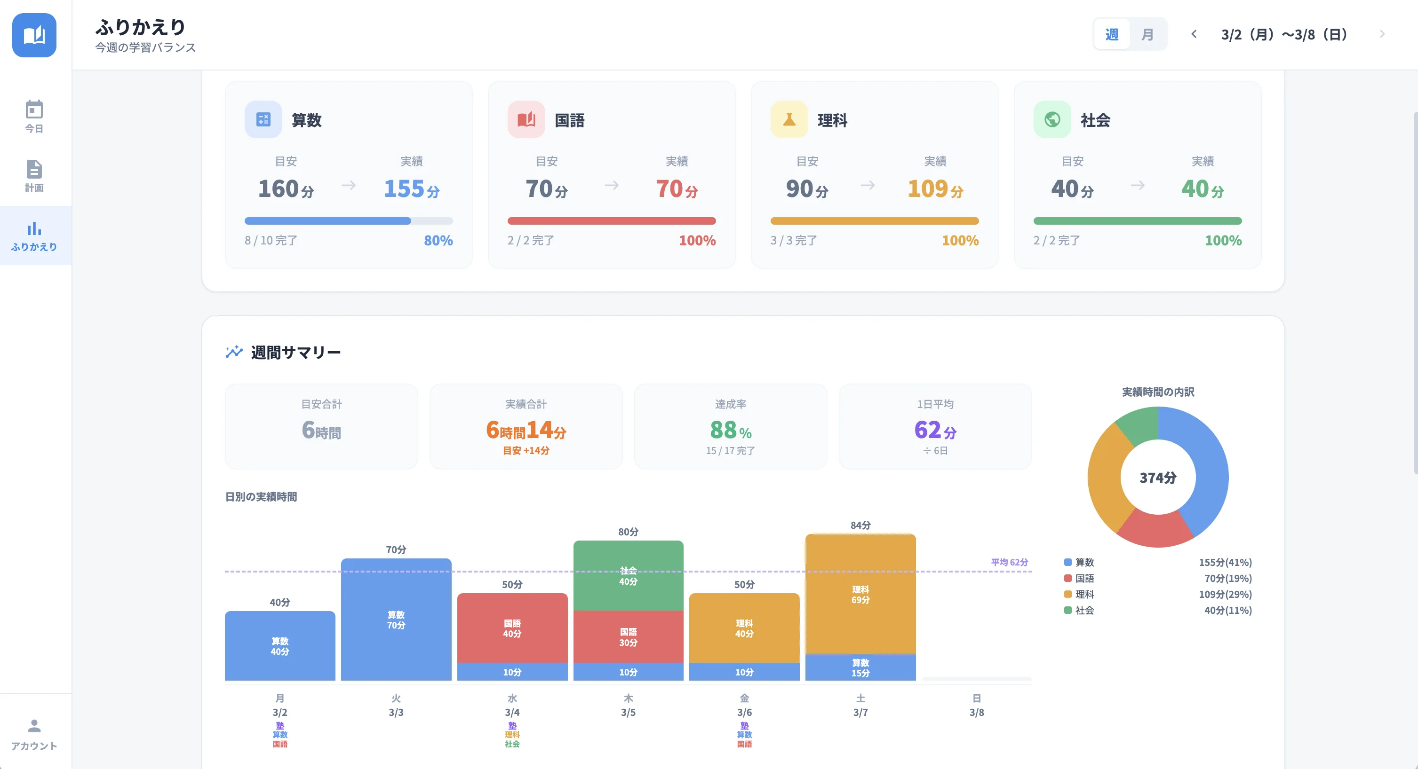Click the 国語 book subject icon
Screen dimensions: 1418x769
526,119
